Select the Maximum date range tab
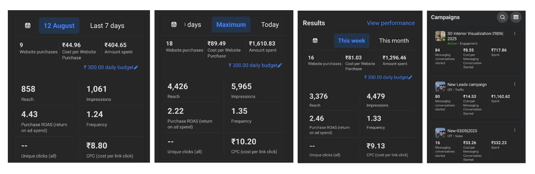Viewport: 535px width, 174px height. [231, 25]
